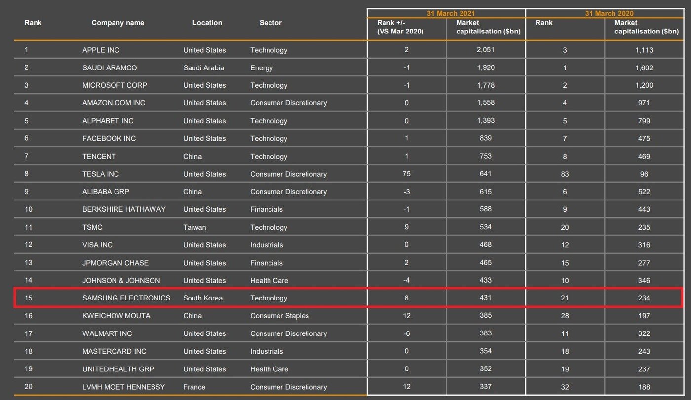Click the APPLE INC company name

click(101, 50)
